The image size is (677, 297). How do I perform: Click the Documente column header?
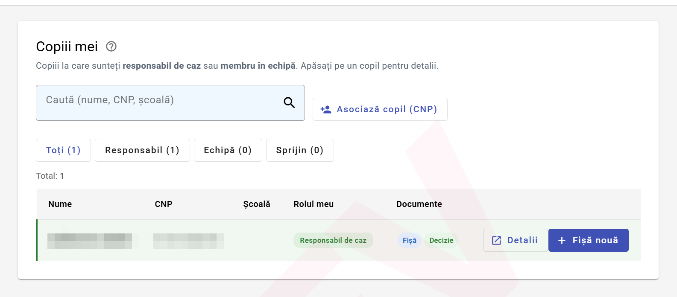[419, 204]
